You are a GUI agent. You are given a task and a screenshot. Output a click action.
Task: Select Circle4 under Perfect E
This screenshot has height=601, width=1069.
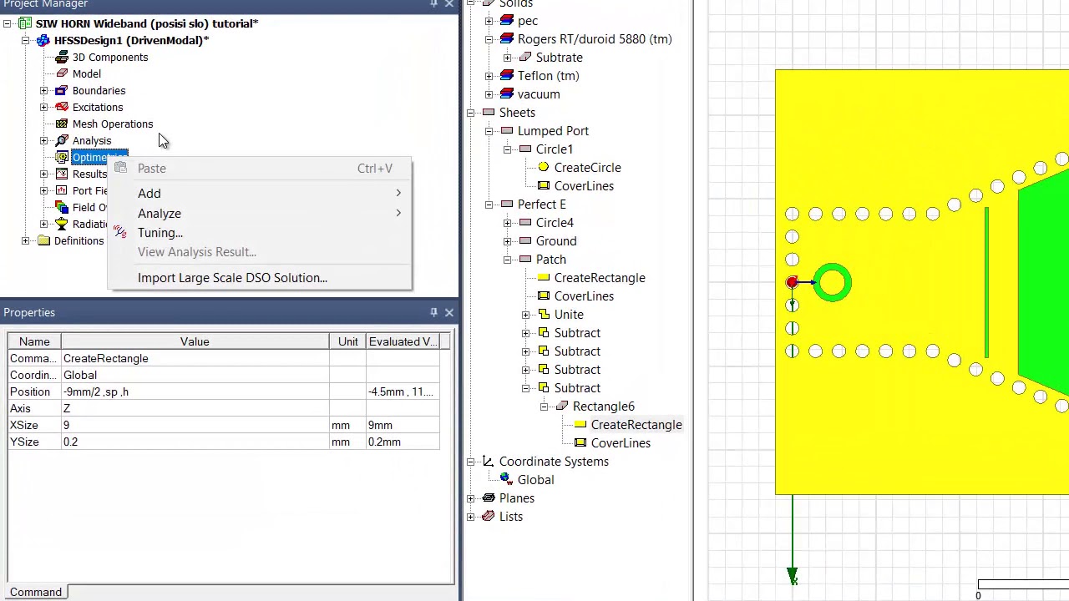[555, 223]
